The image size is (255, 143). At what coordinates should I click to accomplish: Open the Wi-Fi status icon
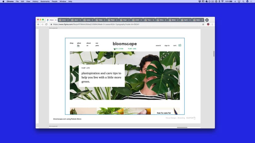pyautogui.click(x=222, y=1)
